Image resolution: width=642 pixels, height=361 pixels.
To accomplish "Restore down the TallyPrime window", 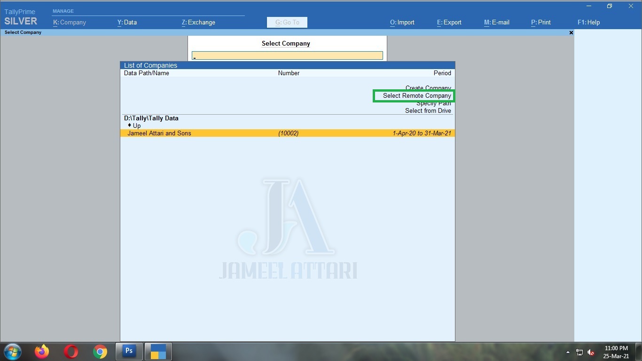I will pos(610,6).
